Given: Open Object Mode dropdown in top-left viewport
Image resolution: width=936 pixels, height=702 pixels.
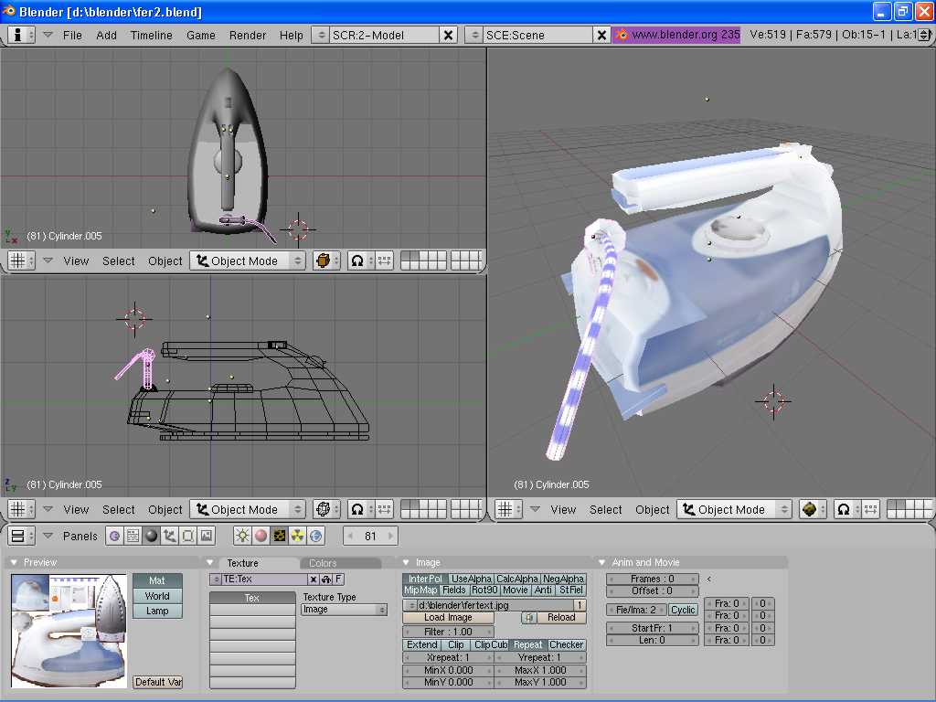Looking at the screenshot, I should coord(248,261).
